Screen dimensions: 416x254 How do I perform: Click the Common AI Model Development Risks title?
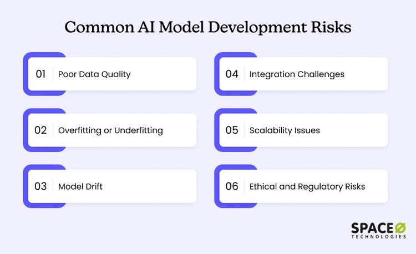[208, 28]
